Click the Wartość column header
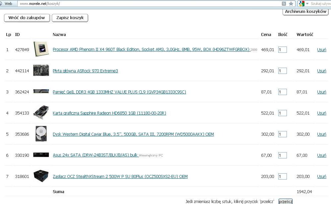Image resolution: width=331 pixels, height=204 pixels. (305, 34)
